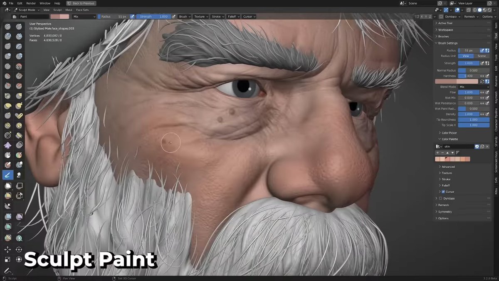
Task: Click the header brush color swatch
Action: point(60,17)
